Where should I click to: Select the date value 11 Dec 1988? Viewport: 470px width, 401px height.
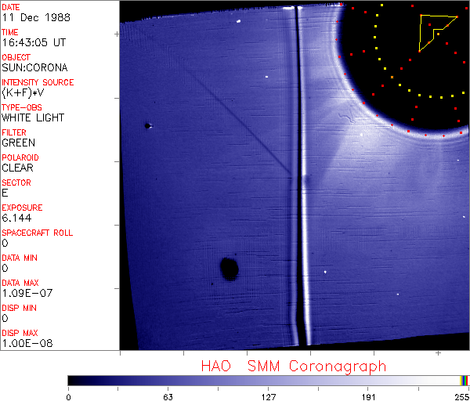click(x=36, y=17)
